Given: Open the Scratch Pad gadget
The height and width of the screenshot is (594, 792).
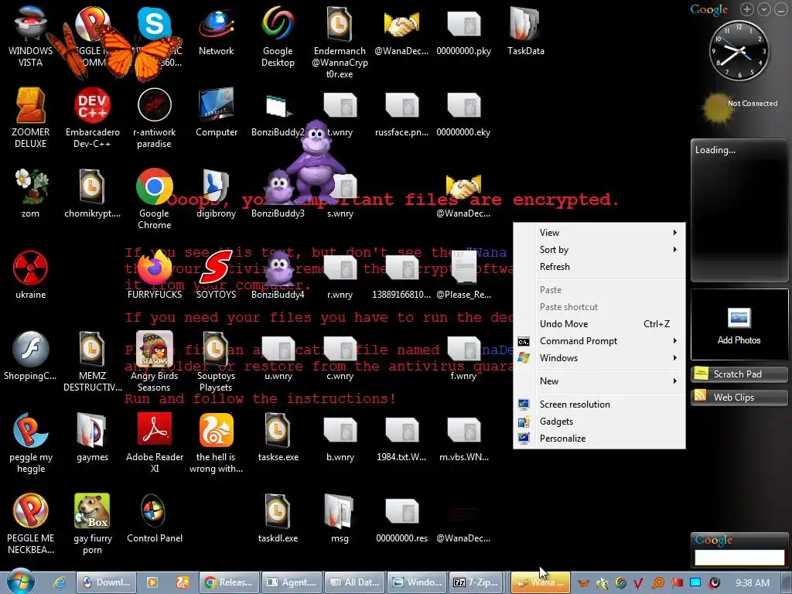Looking at the screenshot, I should click(x=739, y=374).
